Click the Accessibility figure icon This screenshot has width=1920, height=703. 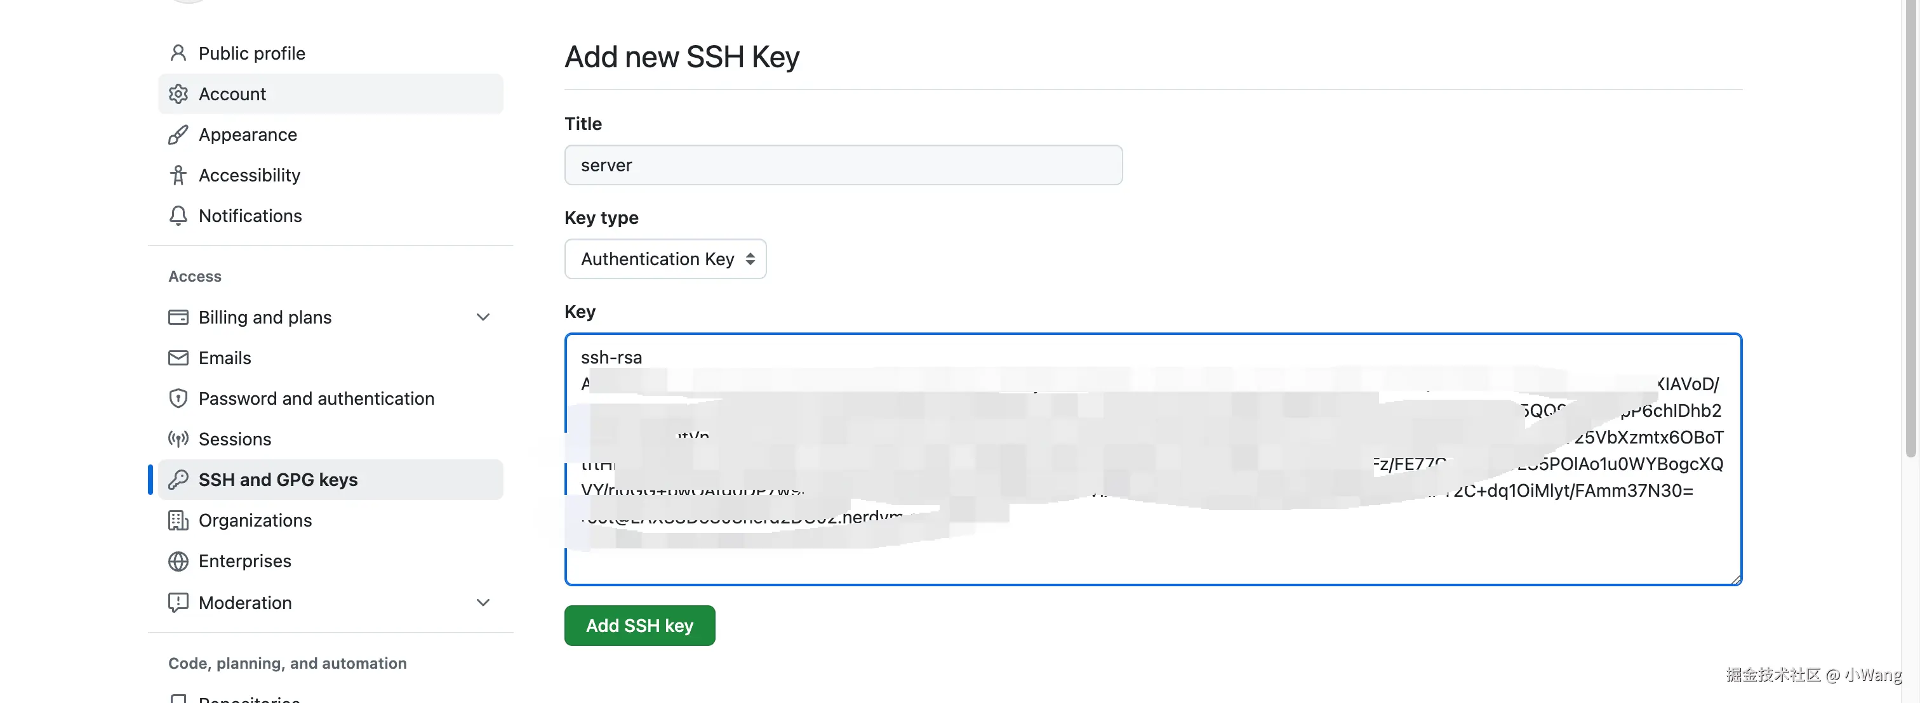click(178, 175)
